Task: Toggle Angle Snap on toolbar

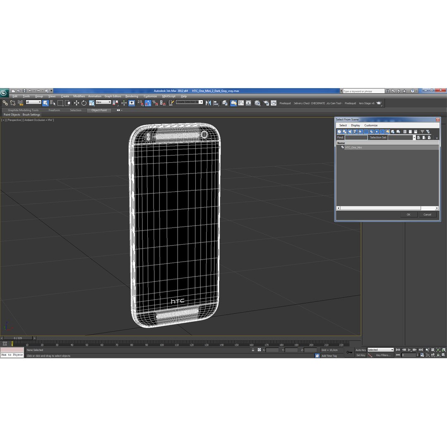Action: click(x=148, y=103)
